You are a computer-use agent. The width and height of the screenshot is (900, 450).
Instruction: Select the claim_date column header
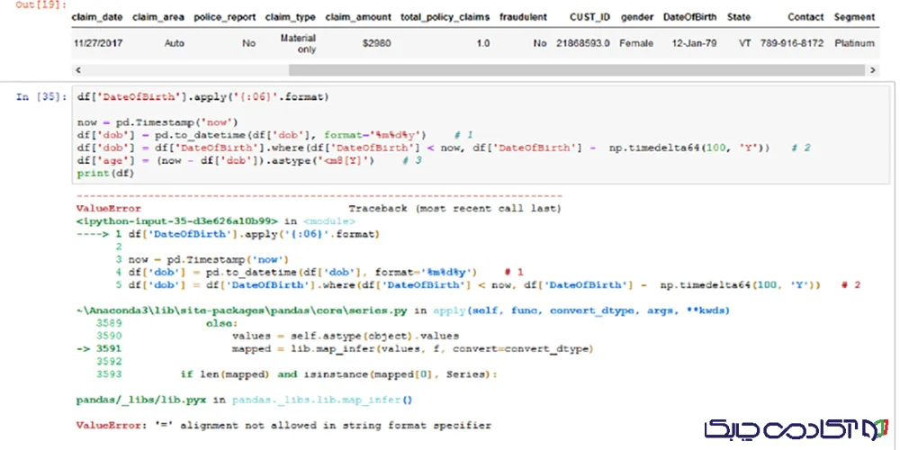pyautogui.click(x=100, y=17)
